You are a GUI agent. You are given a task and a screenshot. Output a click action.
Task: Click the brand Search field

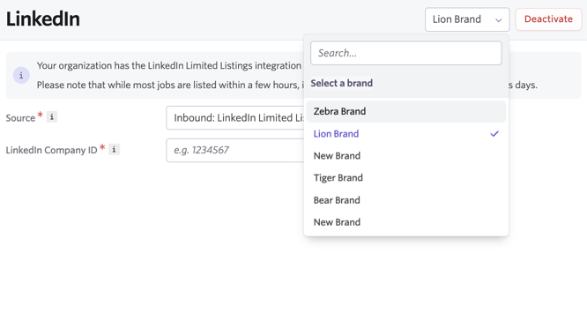(405, 53)
